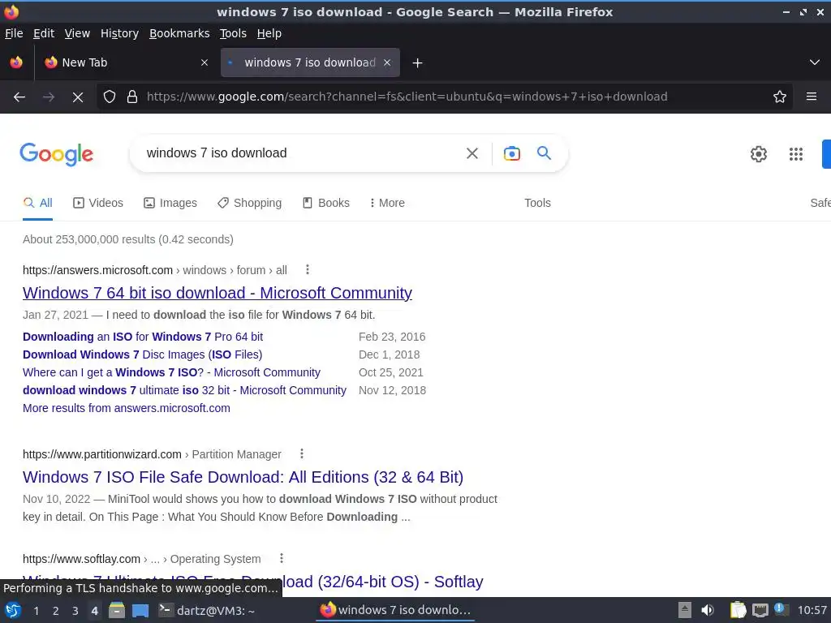This screenshot has height=623, width=831.
Task: Open the History menu
Action: 119,33
